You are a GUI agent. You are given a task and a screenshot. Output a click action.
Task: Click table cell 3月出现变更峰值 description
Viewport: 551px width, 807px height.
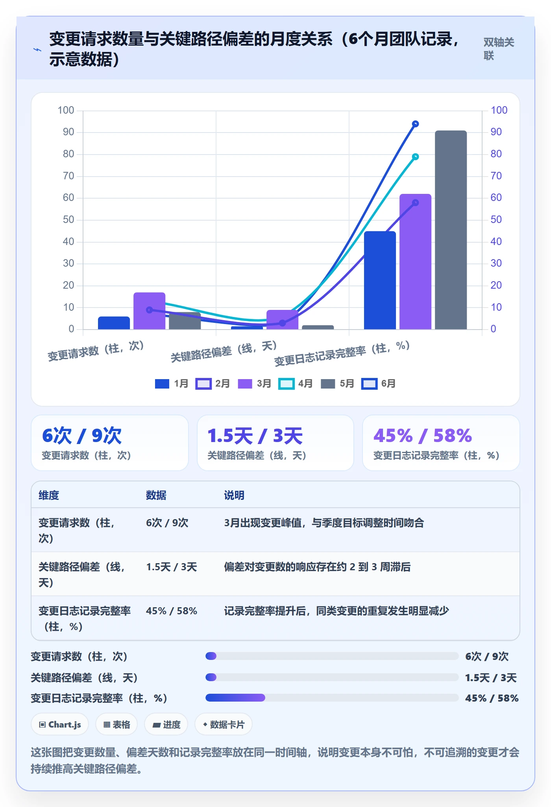[324, 523]
